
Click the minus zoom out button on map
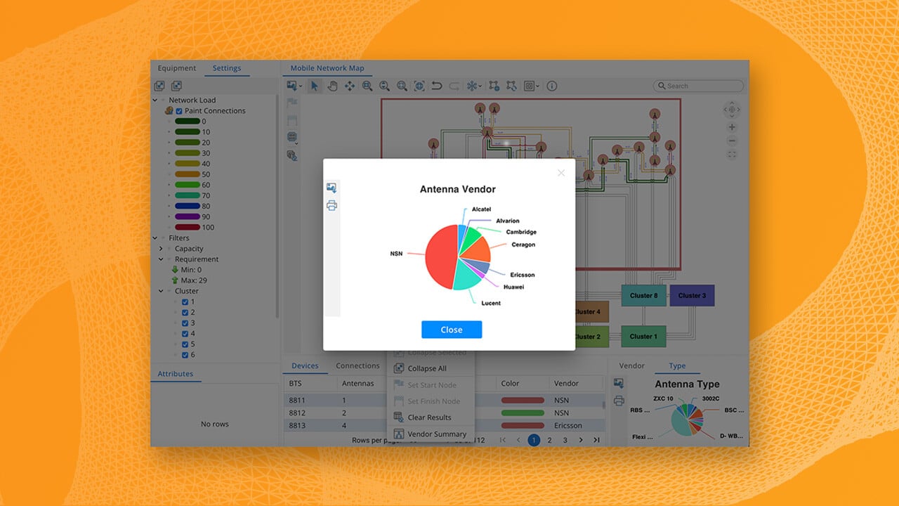(x=732, y=141)
